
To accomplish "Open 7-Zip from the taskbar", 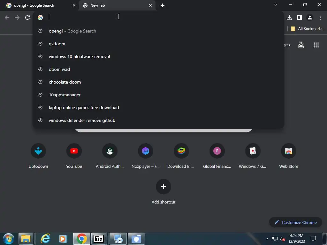I will click(x=99, y=239).
